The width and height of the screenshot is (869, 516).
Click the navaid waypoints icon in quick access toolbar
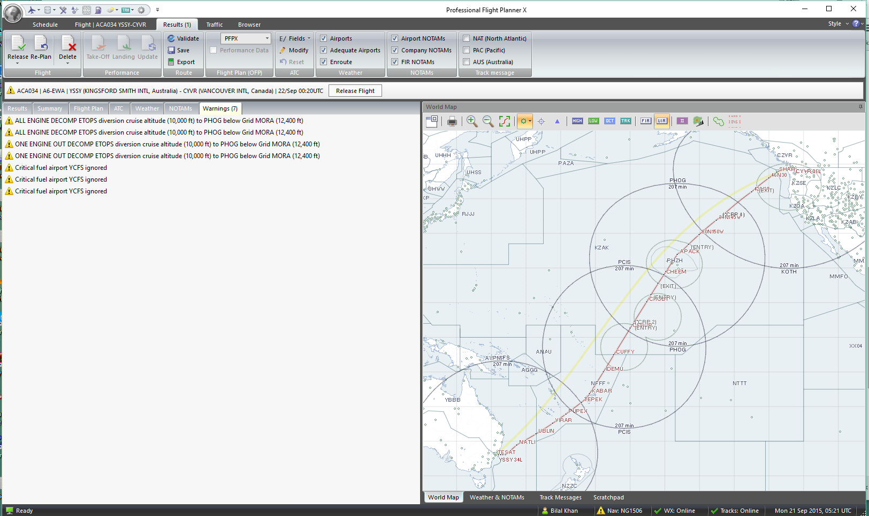point(75,10)
